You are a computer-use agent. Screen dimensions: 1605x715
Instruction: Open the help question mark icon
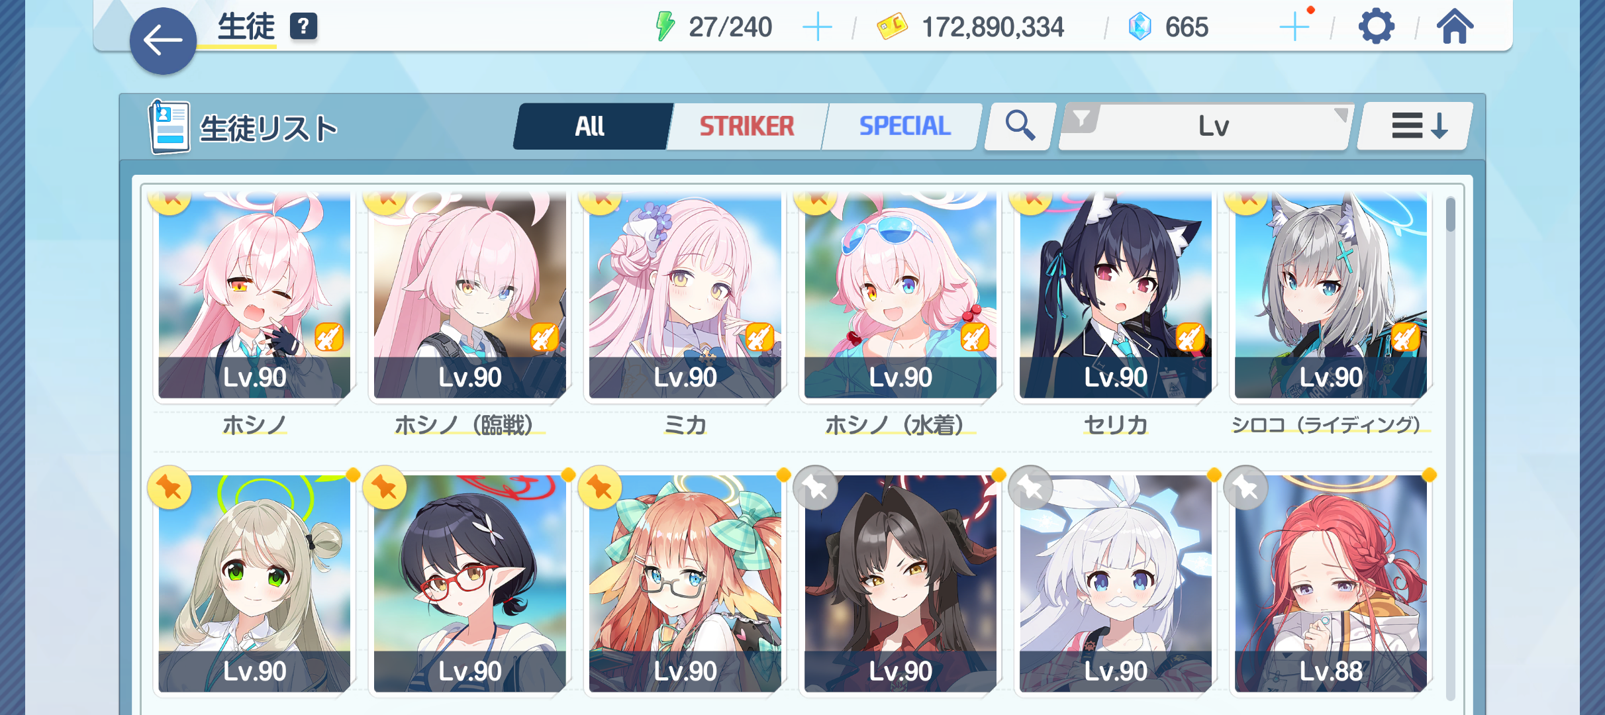(x=303, y=26)
